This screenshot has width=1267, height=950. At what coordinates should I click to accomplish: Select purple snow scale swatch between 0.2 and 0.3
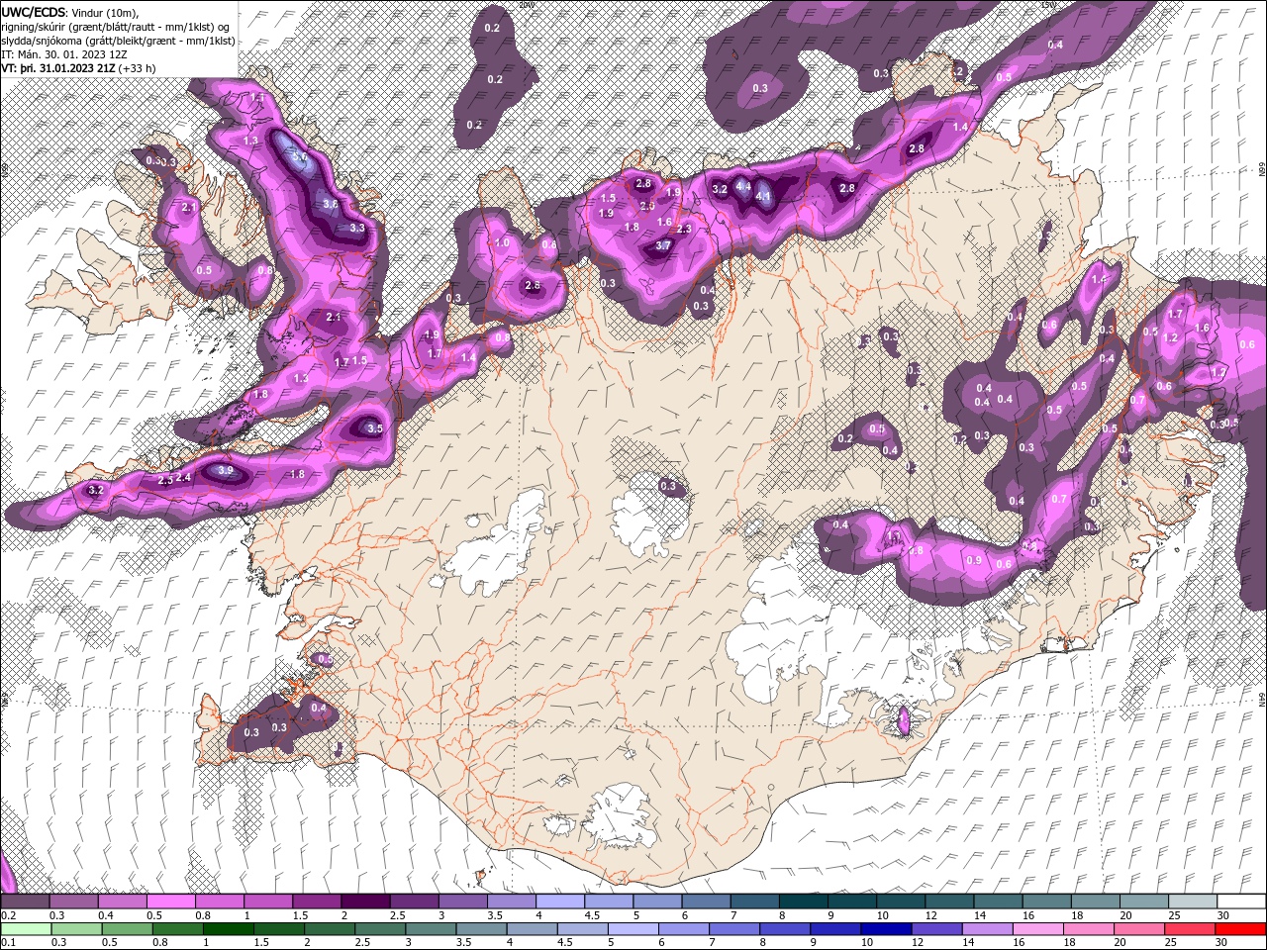25,901
